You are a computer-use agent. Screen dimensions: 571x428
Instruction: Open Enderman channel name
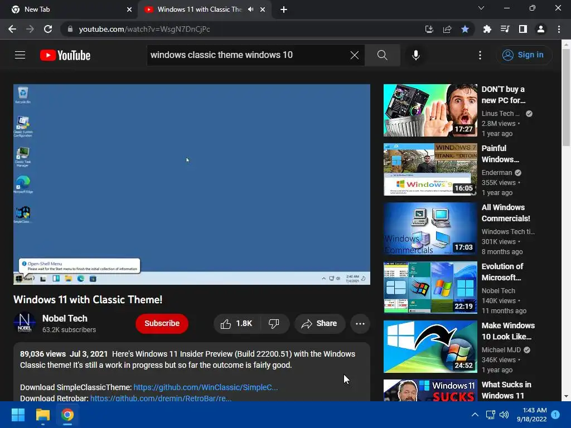pyautogui.click(x=497, y=173)
